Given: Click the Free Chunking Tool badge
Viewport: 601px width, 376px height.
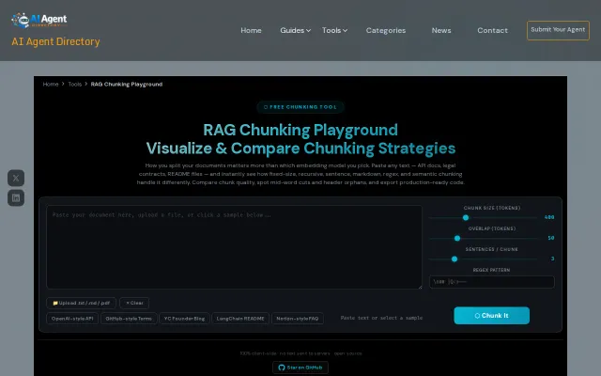Looking at the screenshot, I should click(300, 107).
